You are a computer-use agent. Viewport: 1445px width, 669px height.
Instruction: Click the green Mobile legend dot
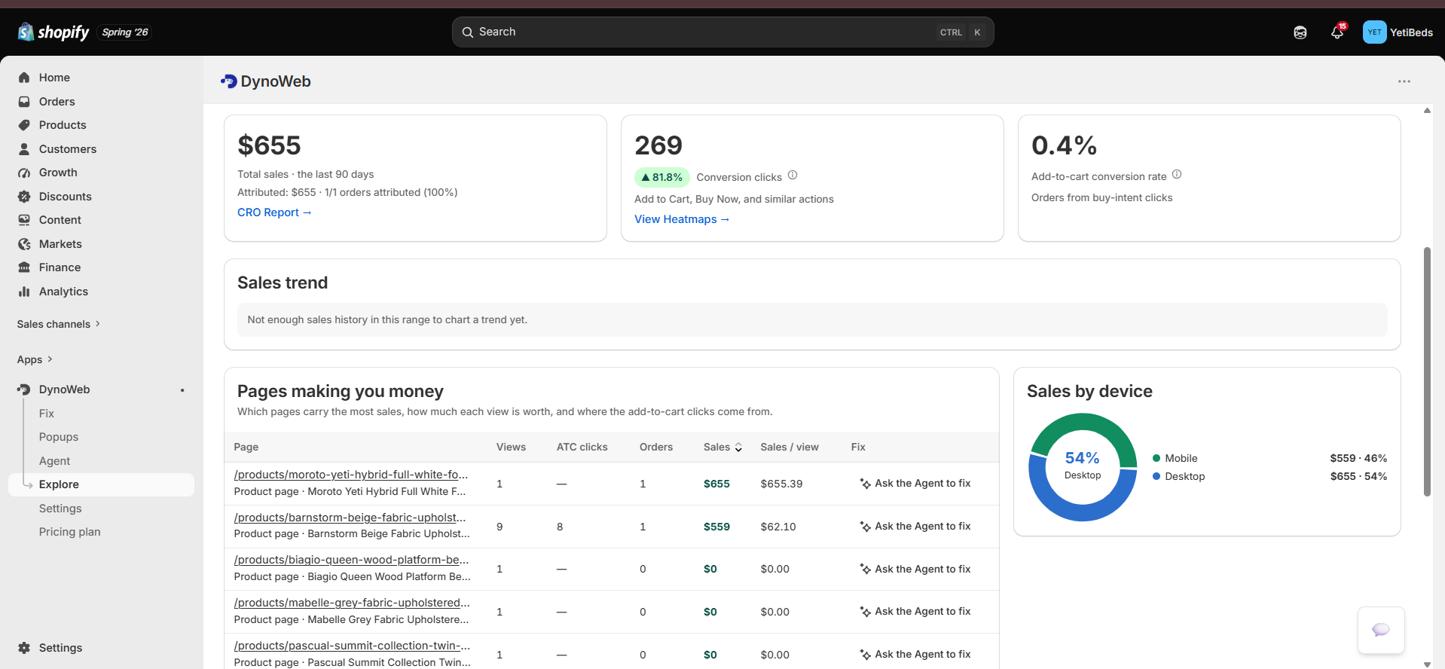(x=1156, y=458)
